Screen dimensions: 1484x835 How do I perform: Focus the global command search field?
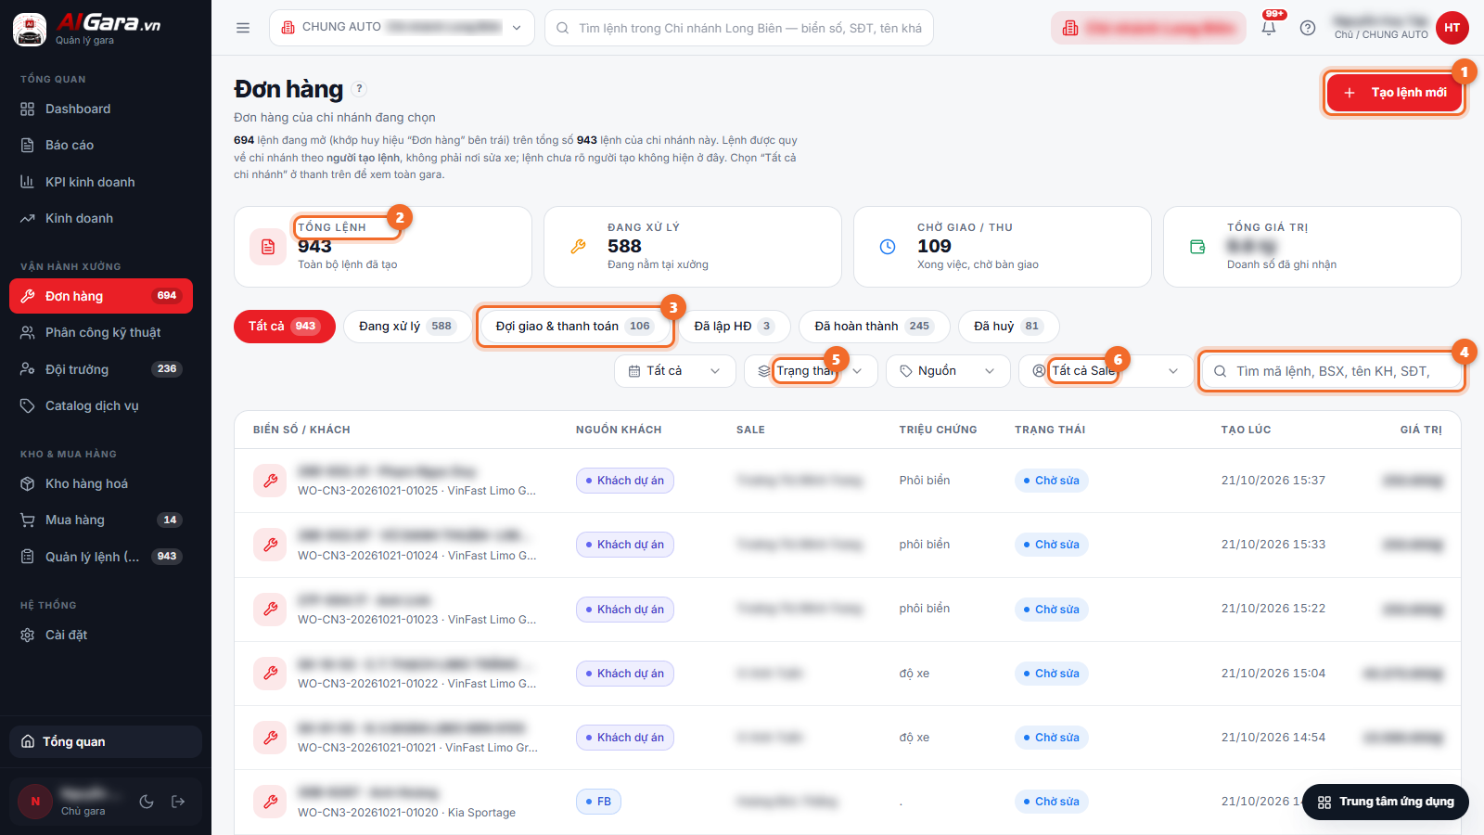click(739, 28)
